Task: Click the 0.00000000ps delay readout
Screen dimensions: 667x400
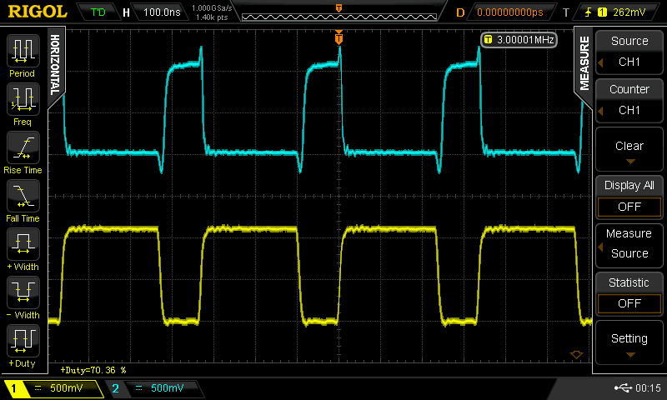Action: [x=510, y=12]
